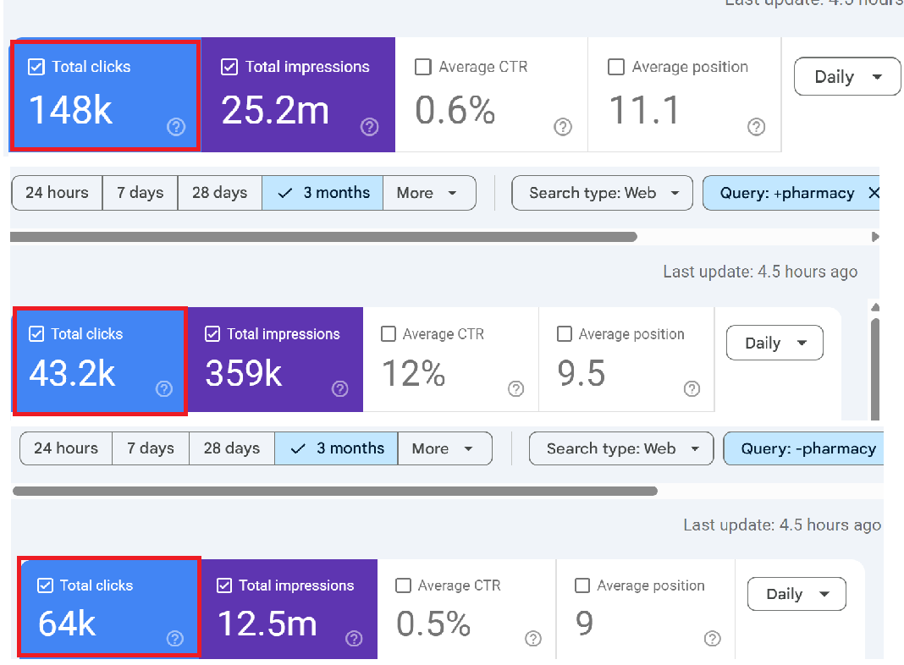Click help icon on the 64k Total clicks card
This screenshot has height=665, width=904.
(x=175, y=639)
